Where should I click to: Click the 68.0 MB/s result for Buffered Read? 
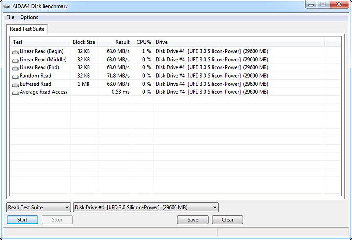coord(118,84)
